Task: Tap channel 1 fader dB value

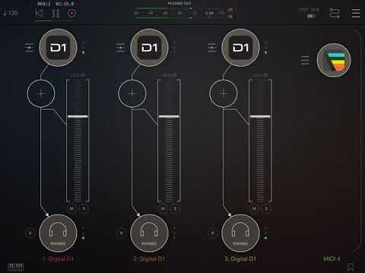Action: pos(78,75)
